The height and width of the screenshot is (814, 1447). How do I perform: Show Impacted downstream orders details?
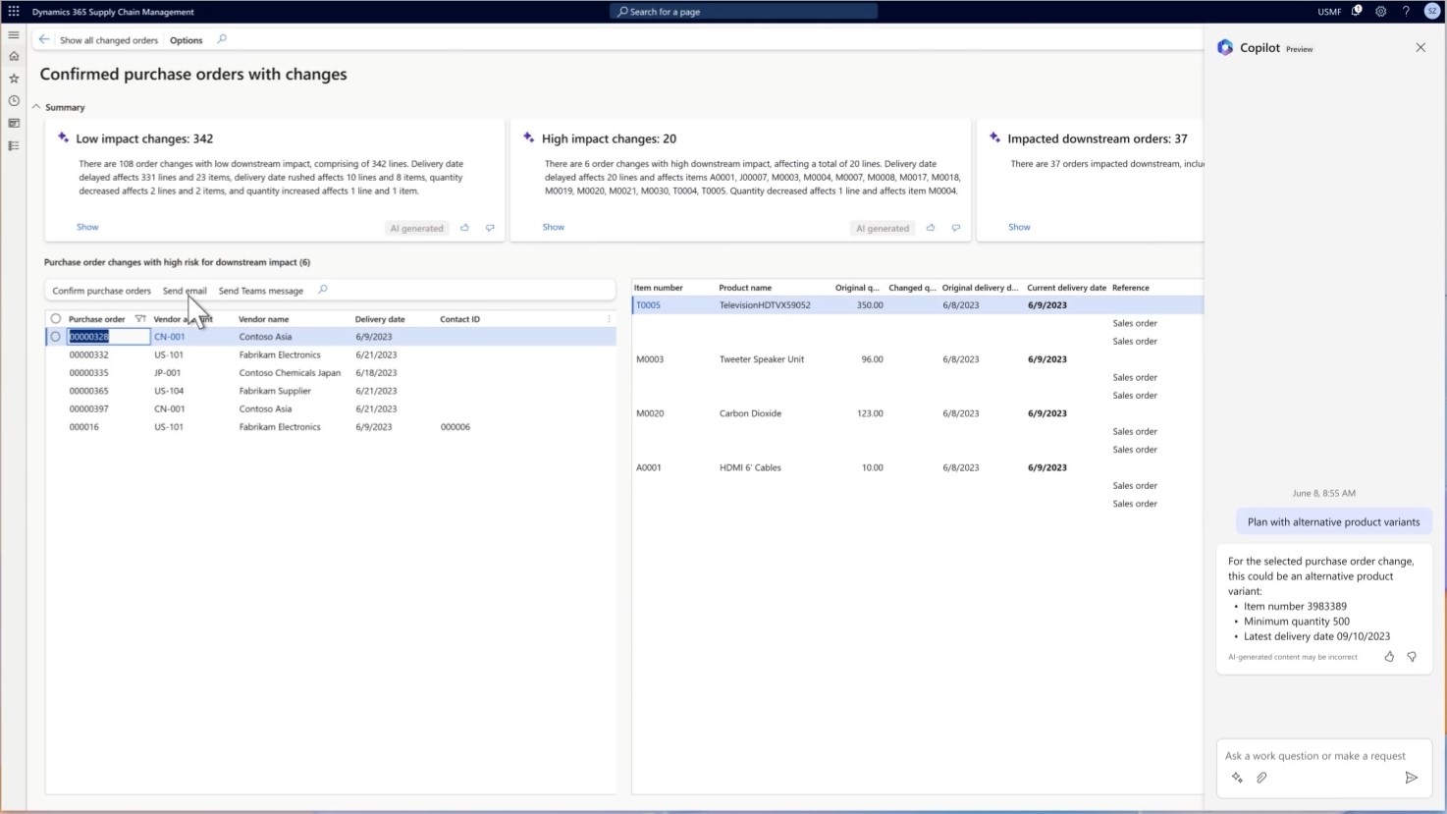(1019, 227)
